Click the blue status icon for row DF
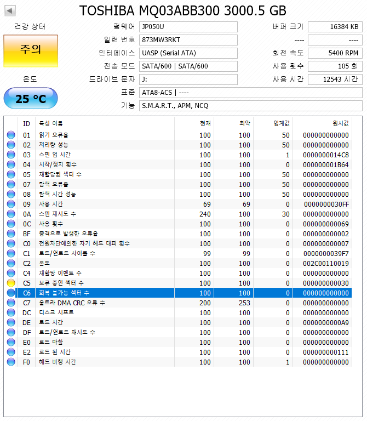The image size is (367, 421). [11, 332]
